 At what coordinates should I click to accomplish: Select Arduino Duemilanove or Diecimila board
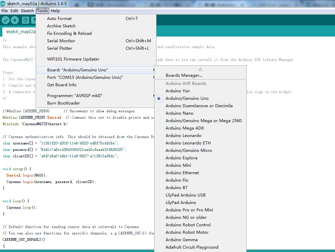click(201, 106)
